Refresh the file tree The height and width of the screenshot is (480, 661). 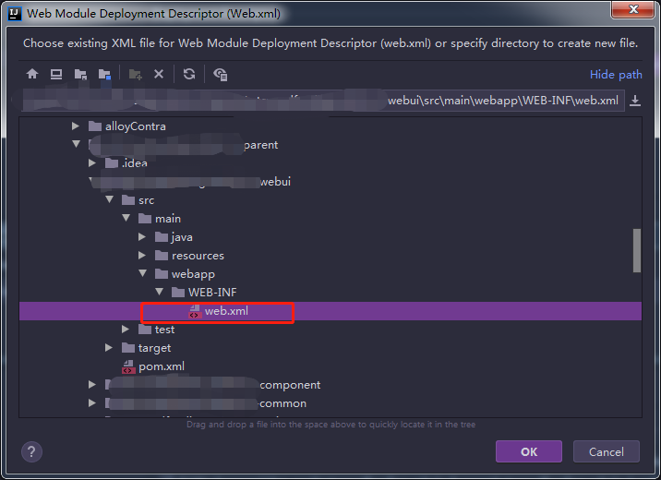click(x=189, y=74)
